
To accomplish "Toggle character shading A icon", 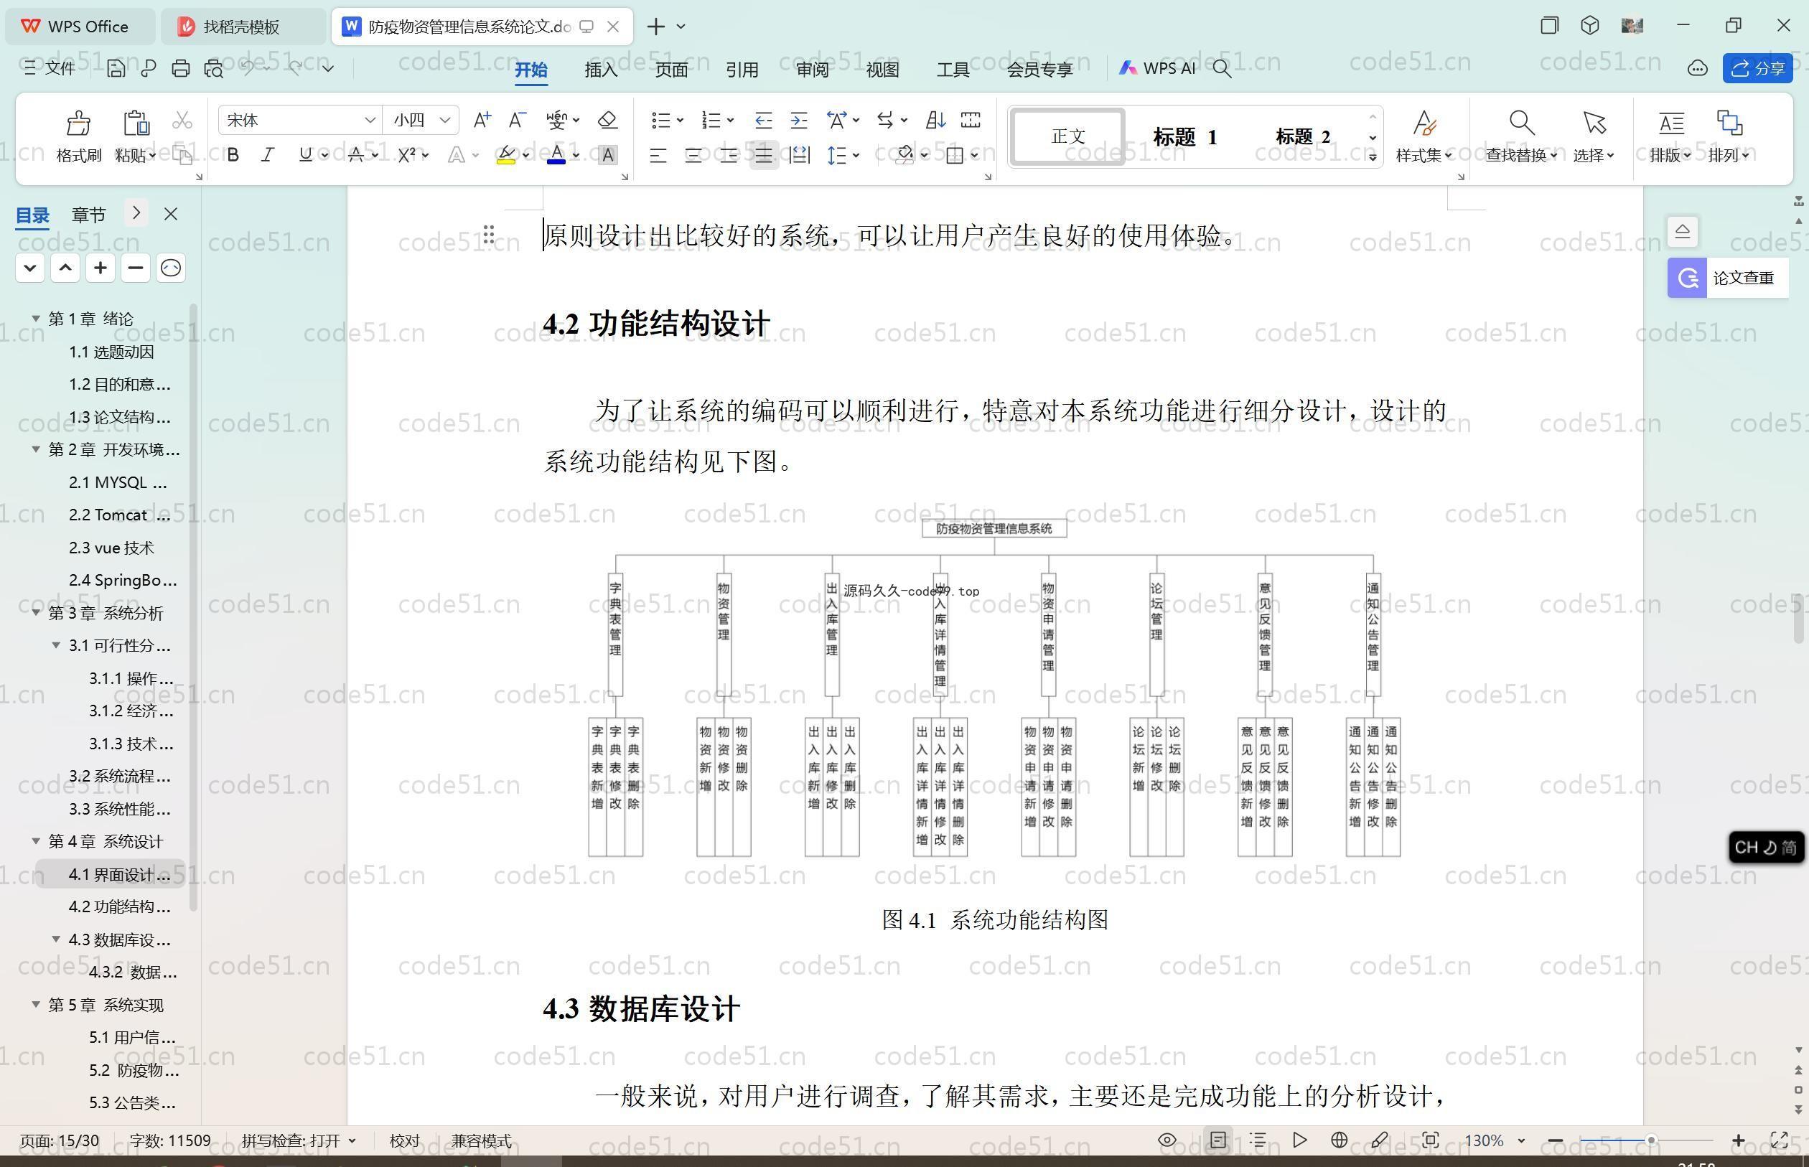I will pyautogui.click(x=607, y=155).
